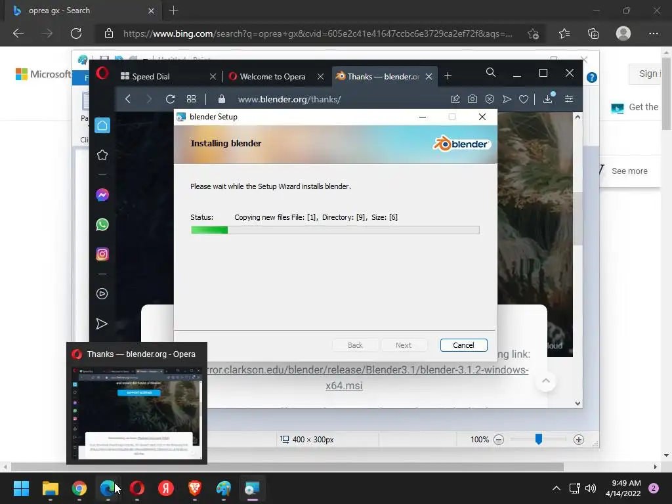Click Edge address bar with bing.com URL

(318, 33)
